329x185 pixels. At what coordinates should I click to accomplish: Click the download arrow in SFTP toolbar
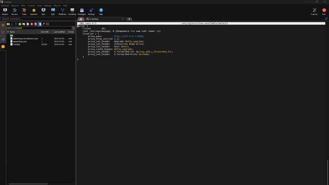12,24
